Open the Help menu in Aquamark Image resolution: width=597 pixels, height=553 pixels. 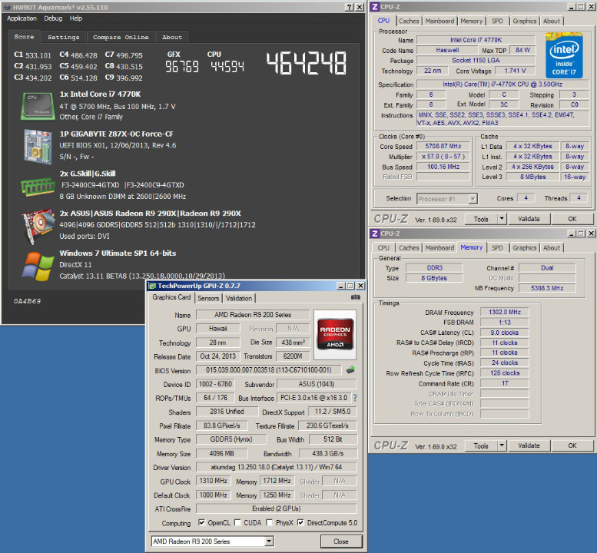pos(76,18)
